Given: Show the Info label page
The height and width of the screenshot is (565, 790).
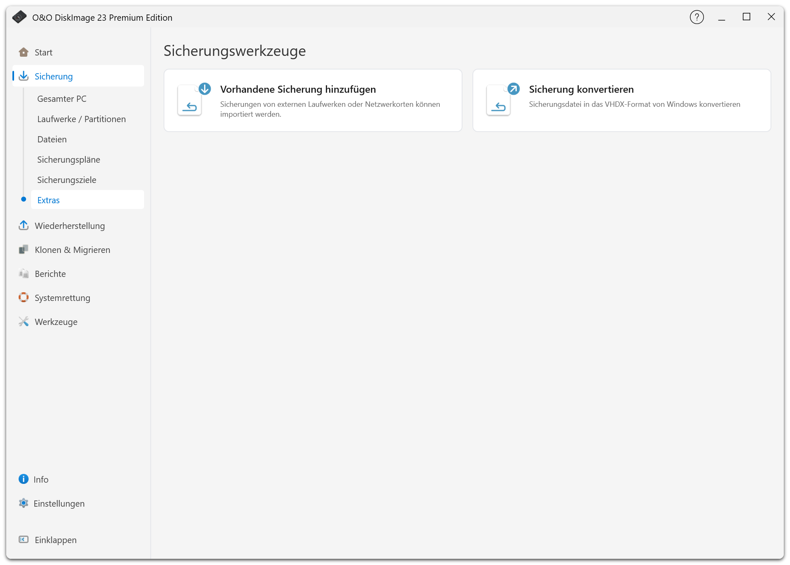Looking at the screenshot, I should tap(41, 479).
